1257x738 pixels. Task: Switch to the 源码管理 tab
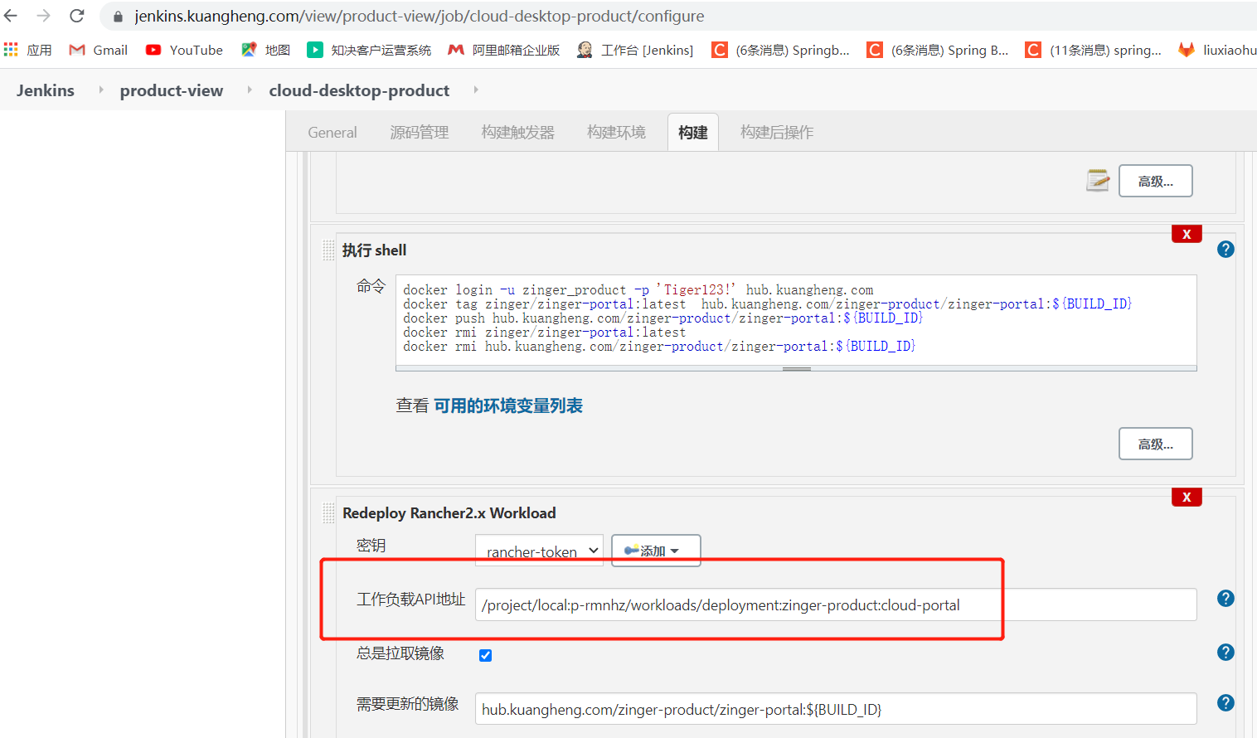[419, 132]
